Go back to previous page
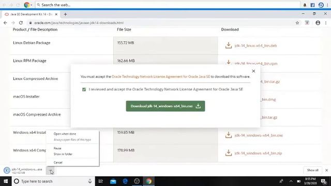Screen dimensions: 331x186 pyautogui.click(x=5, y=23)
